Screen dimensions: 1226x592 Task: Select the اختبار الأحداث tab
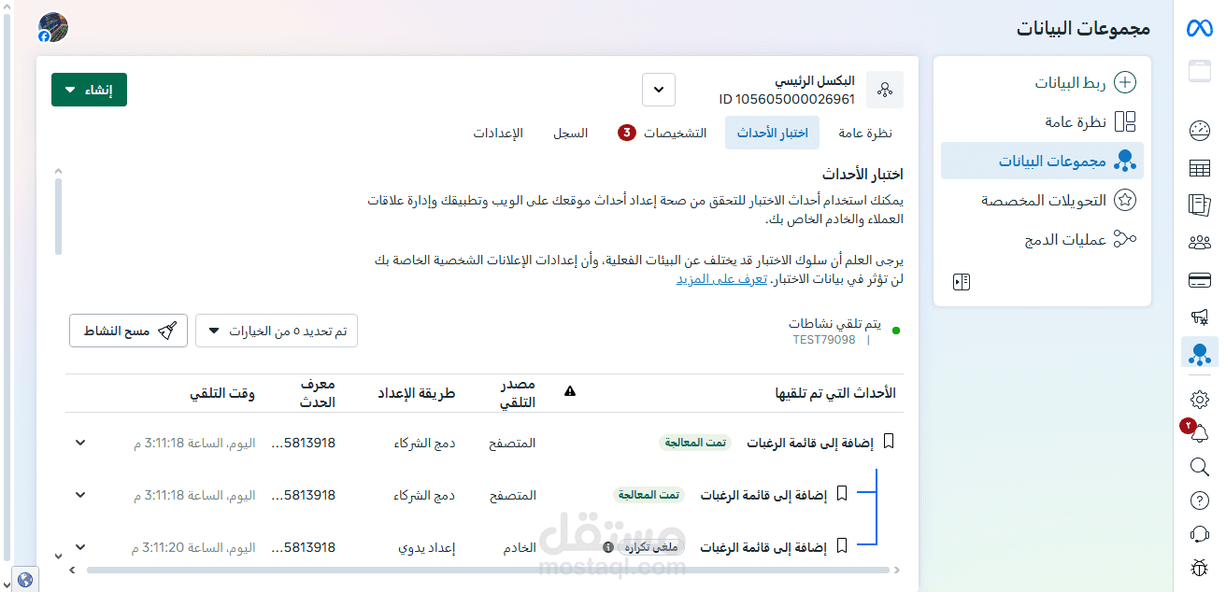(772, 133)
